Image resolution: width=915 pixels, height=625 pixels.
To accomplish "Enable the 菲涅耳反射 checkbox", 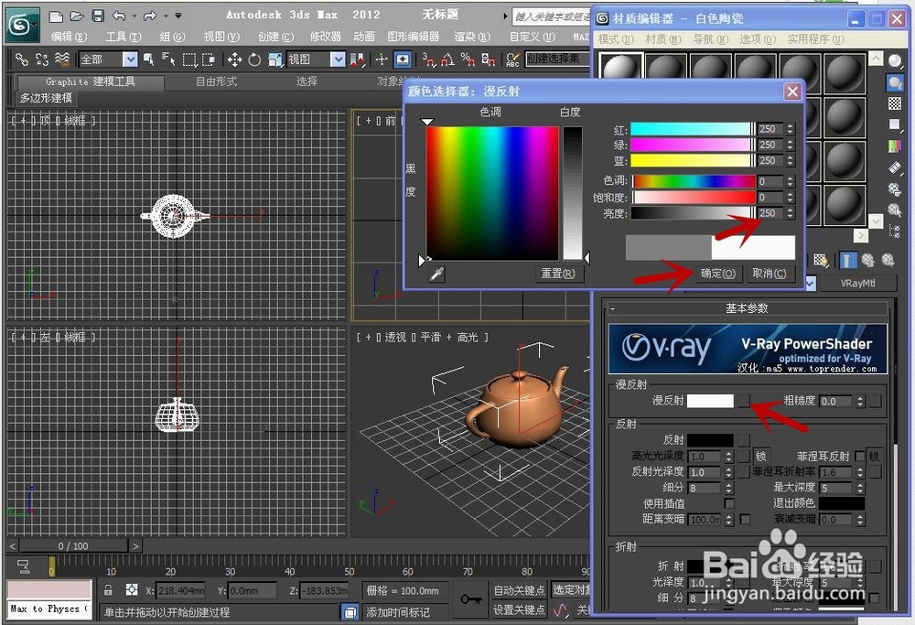I will click(861, 457).
